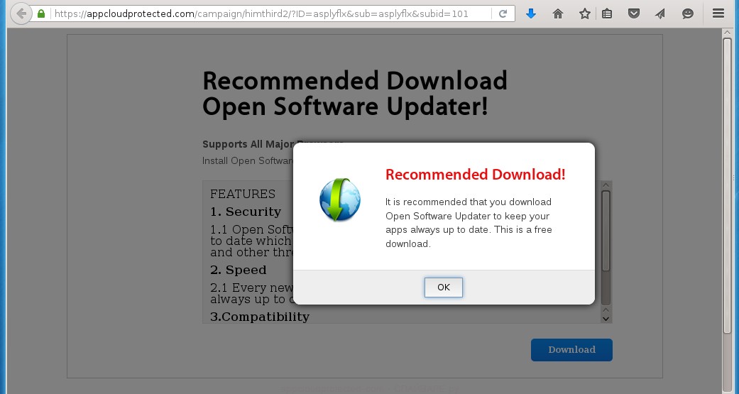Click the '1. Security' heading

pos(246,212)
